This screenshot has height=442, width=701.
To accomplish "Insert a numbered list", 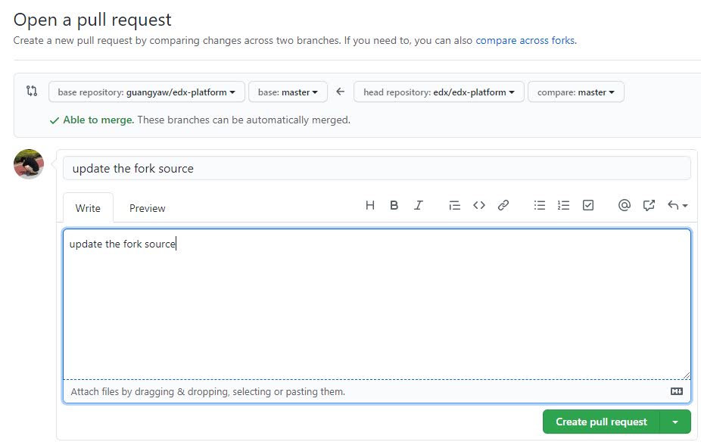I will (563, 205).
